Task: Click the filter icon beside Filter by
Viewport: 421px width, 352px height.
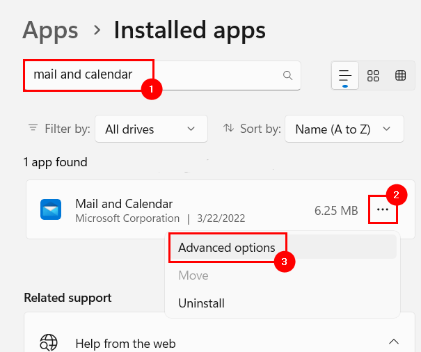Action: click(33, 128)
